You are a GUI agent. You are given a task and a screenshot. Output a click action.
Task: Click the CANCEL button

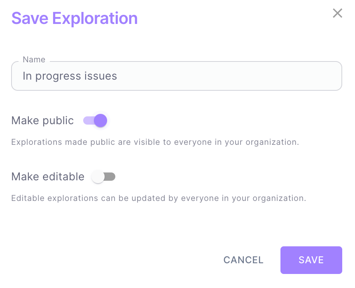coord(243,260)
